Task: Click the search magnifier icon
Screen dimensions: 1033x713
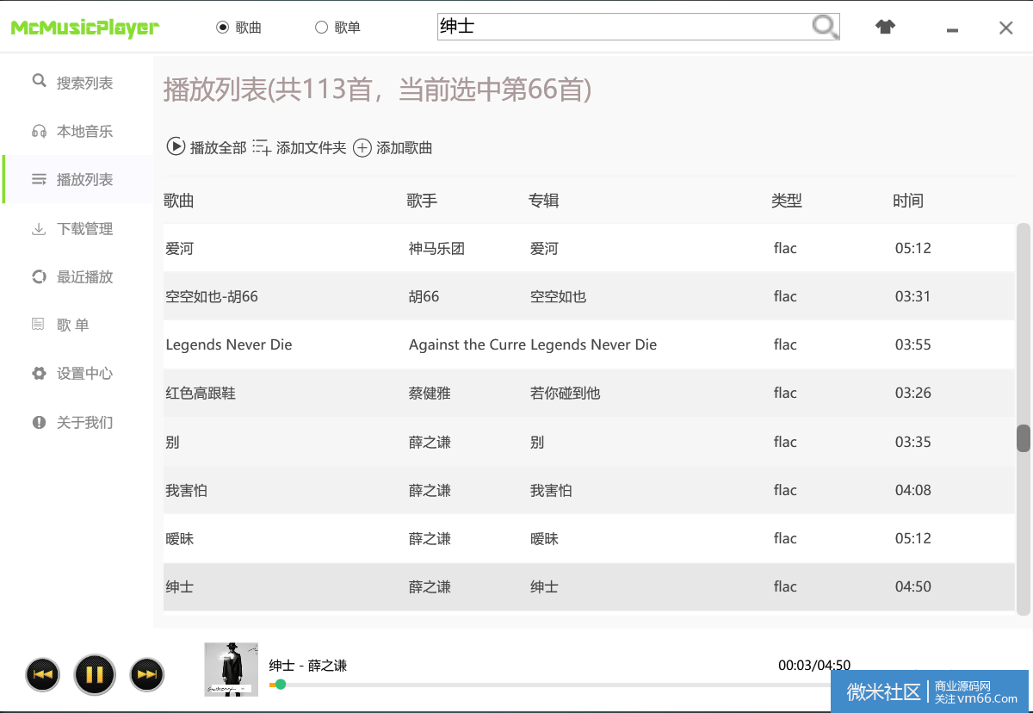Action: click(x=825, y=27)
